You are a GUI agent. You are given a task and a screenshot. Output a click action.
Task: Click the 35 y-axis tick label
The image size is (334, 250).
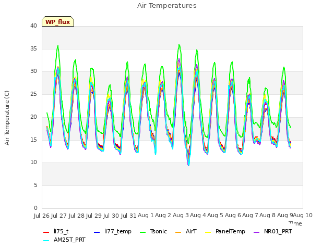(33, 48)
